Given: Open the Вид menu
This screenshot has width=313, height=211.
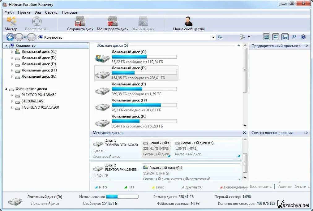Looking at the screenshot, I should (x=38, y=12).
